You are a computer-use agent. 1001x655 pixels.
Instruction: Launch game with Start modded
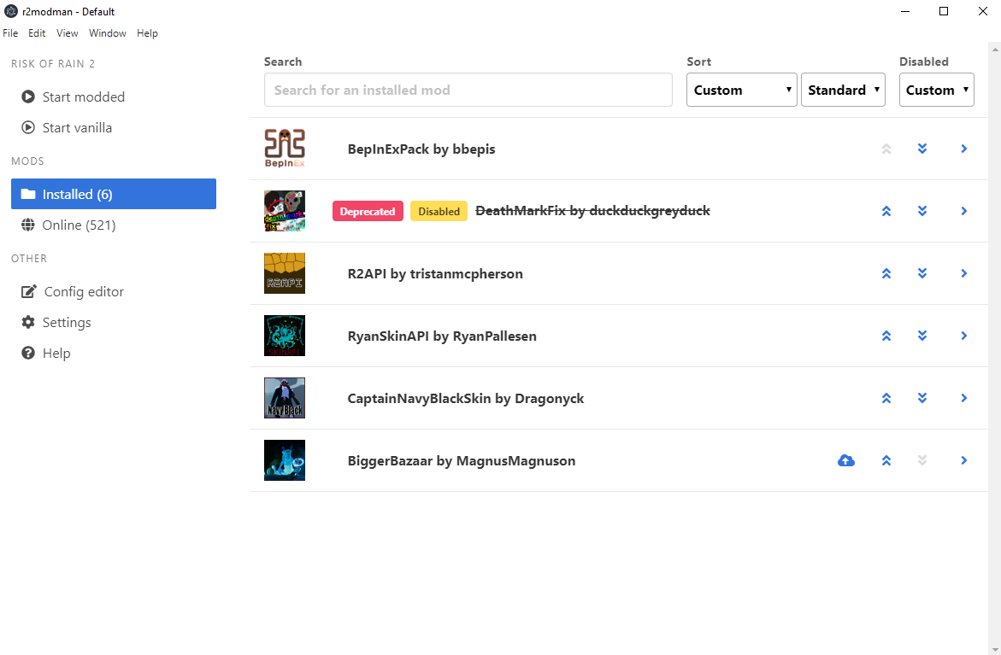[114, 96]
